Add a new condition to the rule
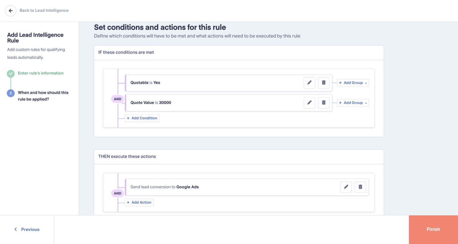Screen dimensions: 458x244 click(142, 118)
